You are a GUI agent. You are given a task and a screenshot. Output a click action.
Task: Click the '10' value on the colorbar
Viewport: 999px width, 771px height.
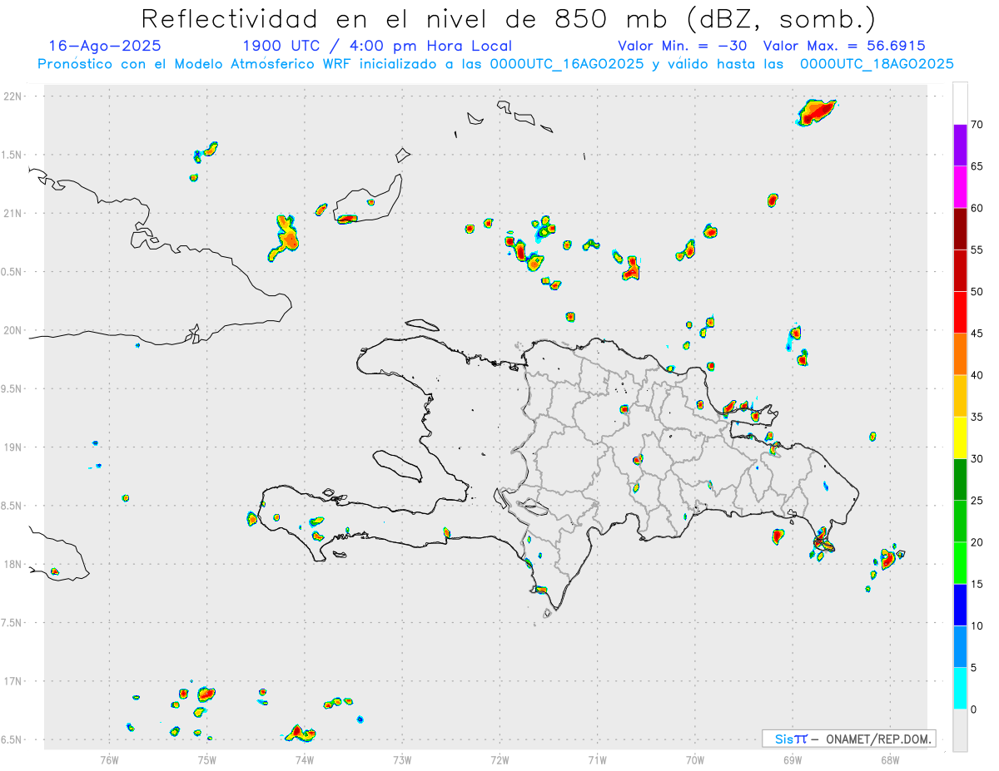click(x=977, y=625)
